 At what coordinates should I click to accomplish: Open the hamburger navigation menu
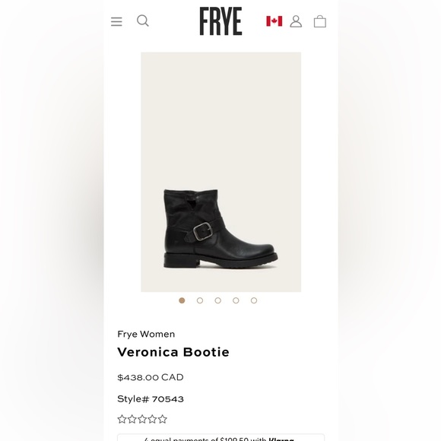(116, 21)
